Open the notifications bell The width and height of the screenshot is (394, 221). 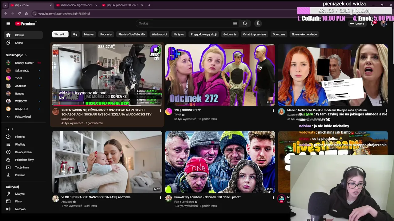tap(372, 24)
